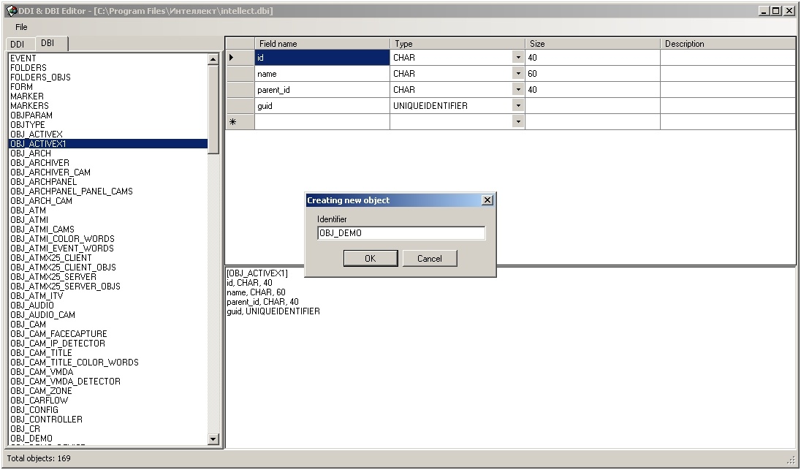801x470 pixels.
Task: Close the Creating new object dialog
Action: [x=487, y=200]
